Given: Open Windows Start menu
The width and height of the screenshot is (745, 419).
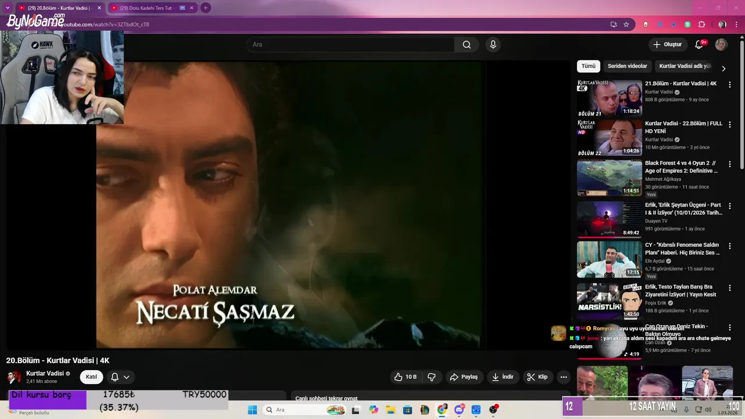Looking at the screenshot, I should [252, 410].
